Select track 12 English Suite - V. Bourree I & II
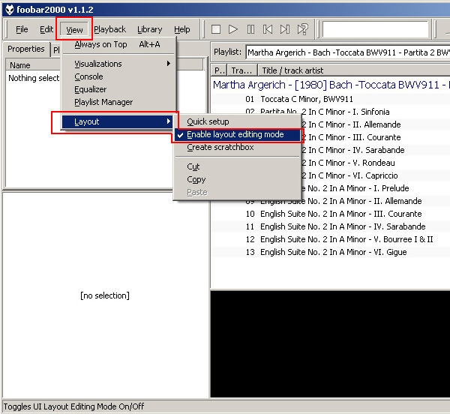The width and height of the screenshot is (450, 414). tap(331, 239)
